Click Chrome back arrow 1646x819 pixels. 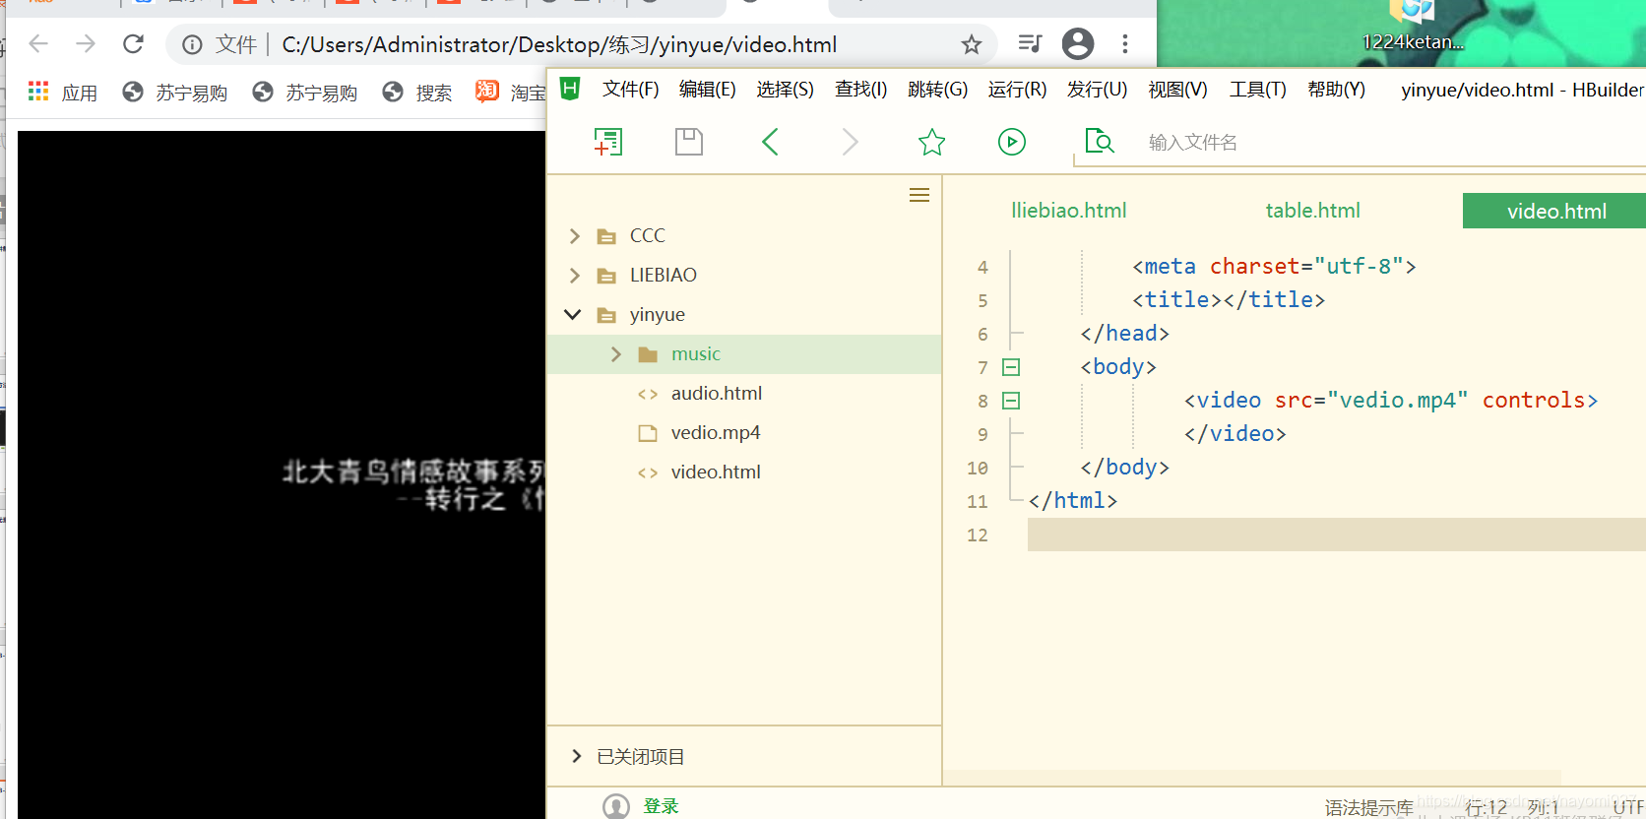38,44
